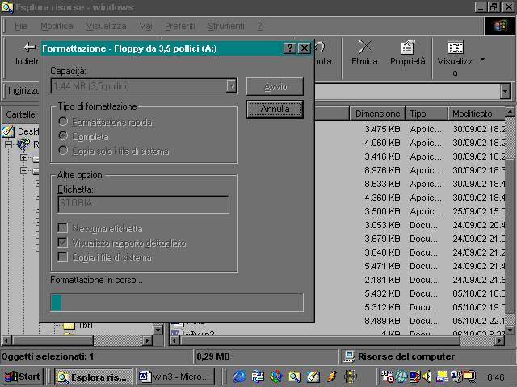Viewport: 517px width, 387px height.
Task: Open the Visualizza toolbar dropdown arrow
Action: [483, 60]
